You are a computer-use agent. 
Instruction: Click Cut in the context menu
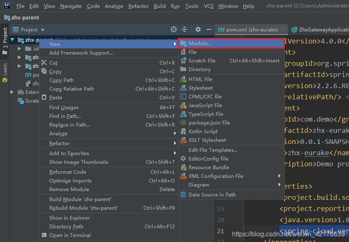(109, 63)
